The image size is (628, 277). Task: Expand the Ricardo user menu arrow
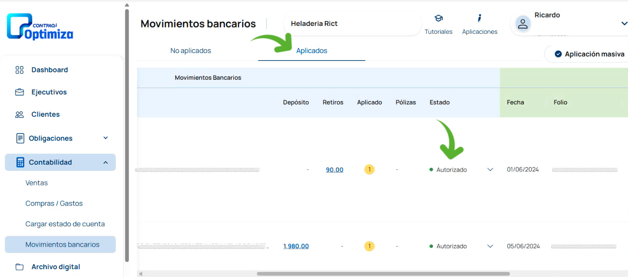click(624, 24)
